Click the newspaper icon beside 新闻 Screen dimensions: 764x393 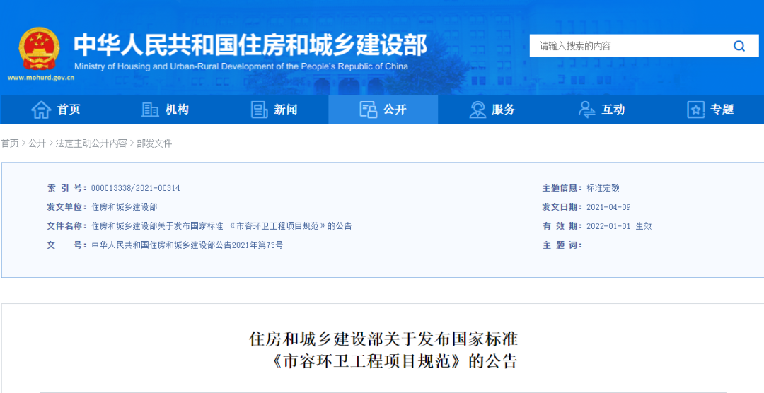[259, 110]
